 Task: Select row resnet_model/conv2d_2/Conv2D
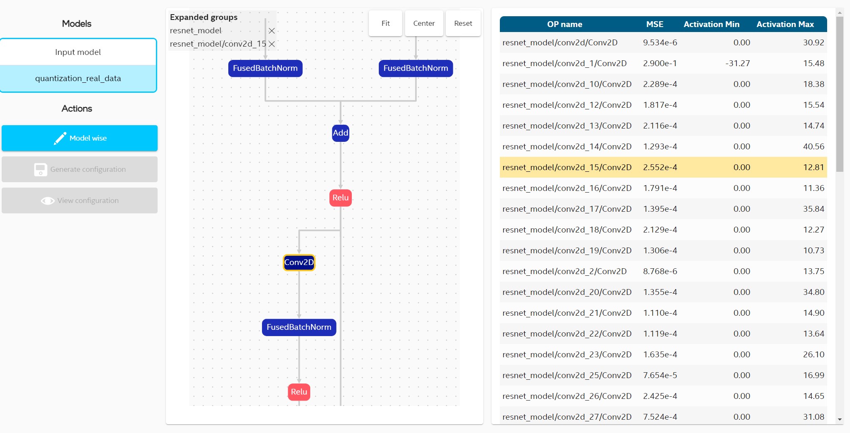coord(663,271)
